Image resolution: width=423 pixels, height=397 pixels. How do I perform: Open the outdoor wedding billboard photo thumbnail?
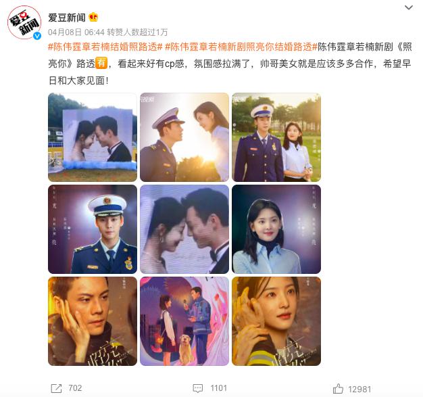[x=93, y=137]
